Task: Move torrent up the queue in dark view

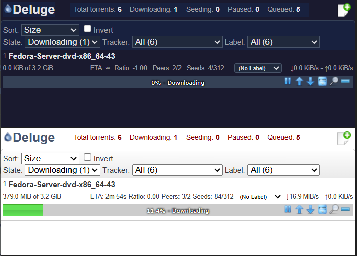Action: tap(299, 81)
